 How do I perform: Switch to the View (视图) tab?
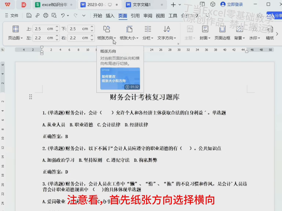coord(160,16)
